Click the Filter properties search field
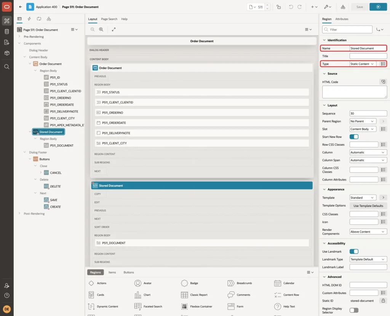 click(x=347, y=30)
